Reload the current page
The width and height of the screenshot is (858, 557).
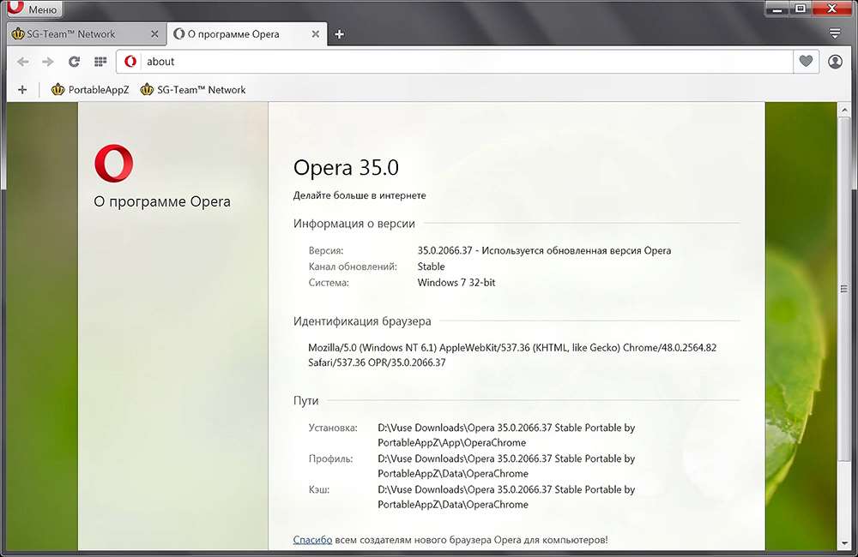(x=74, y=62)
